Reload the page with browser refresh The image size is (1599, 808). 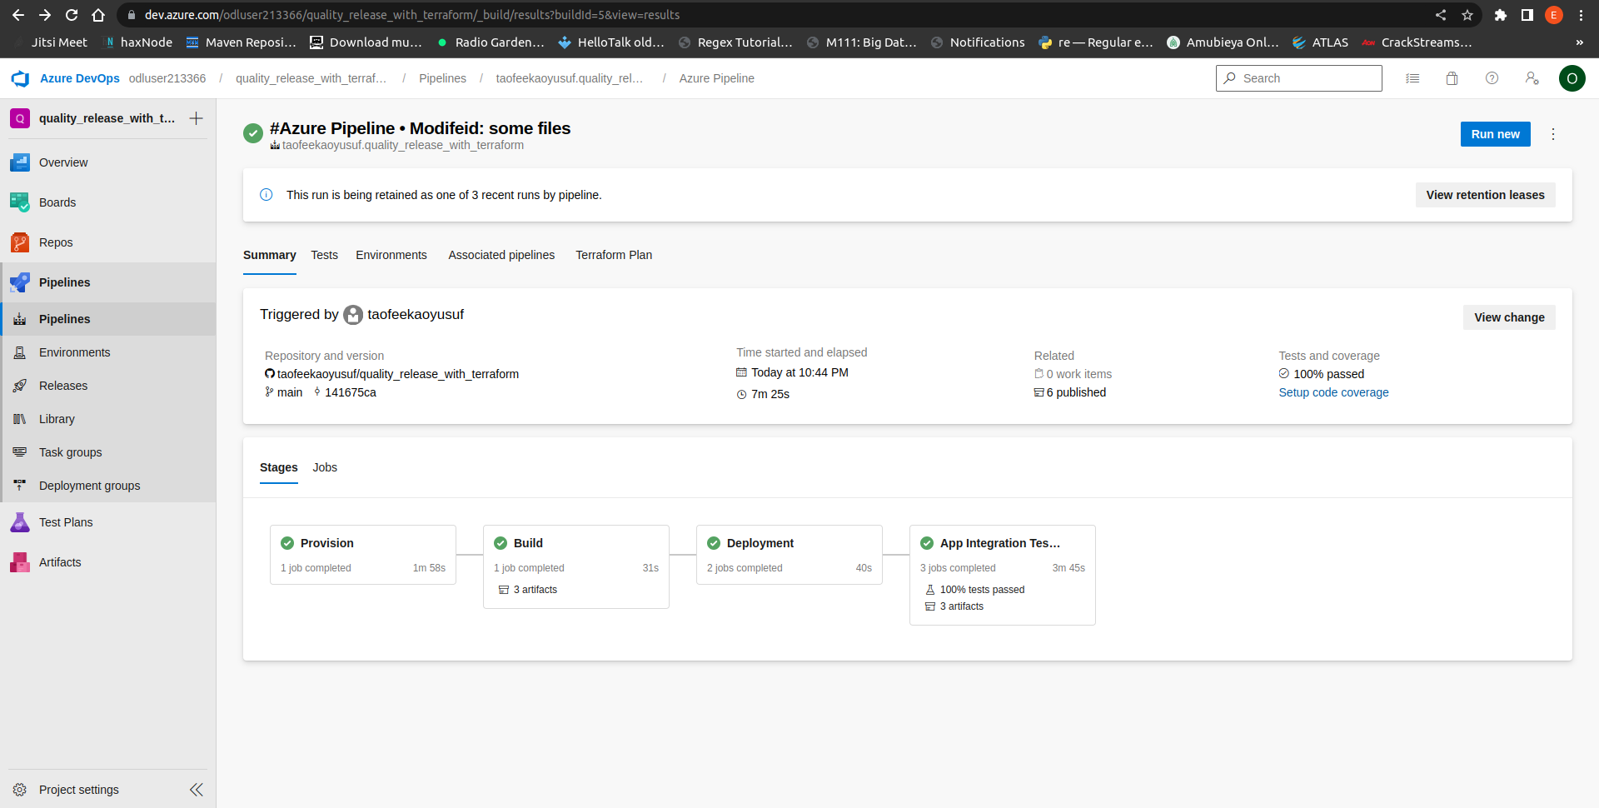pos(72,15)
